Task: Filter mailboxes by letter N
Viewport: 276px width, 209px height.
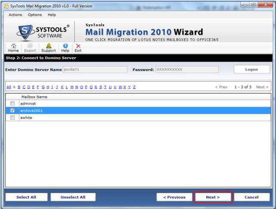Action: (x=77, y=87)
